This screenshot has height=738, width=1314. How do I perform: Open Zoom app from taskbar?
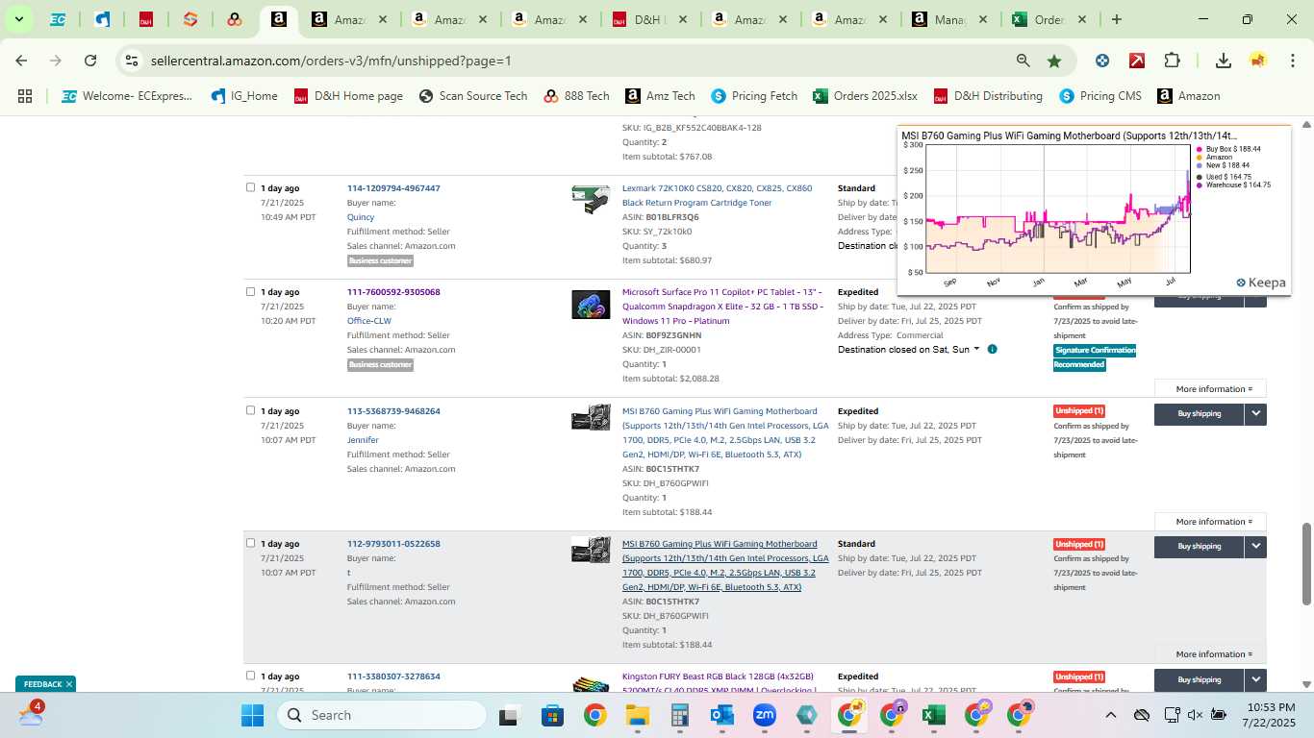pos(765,715)
